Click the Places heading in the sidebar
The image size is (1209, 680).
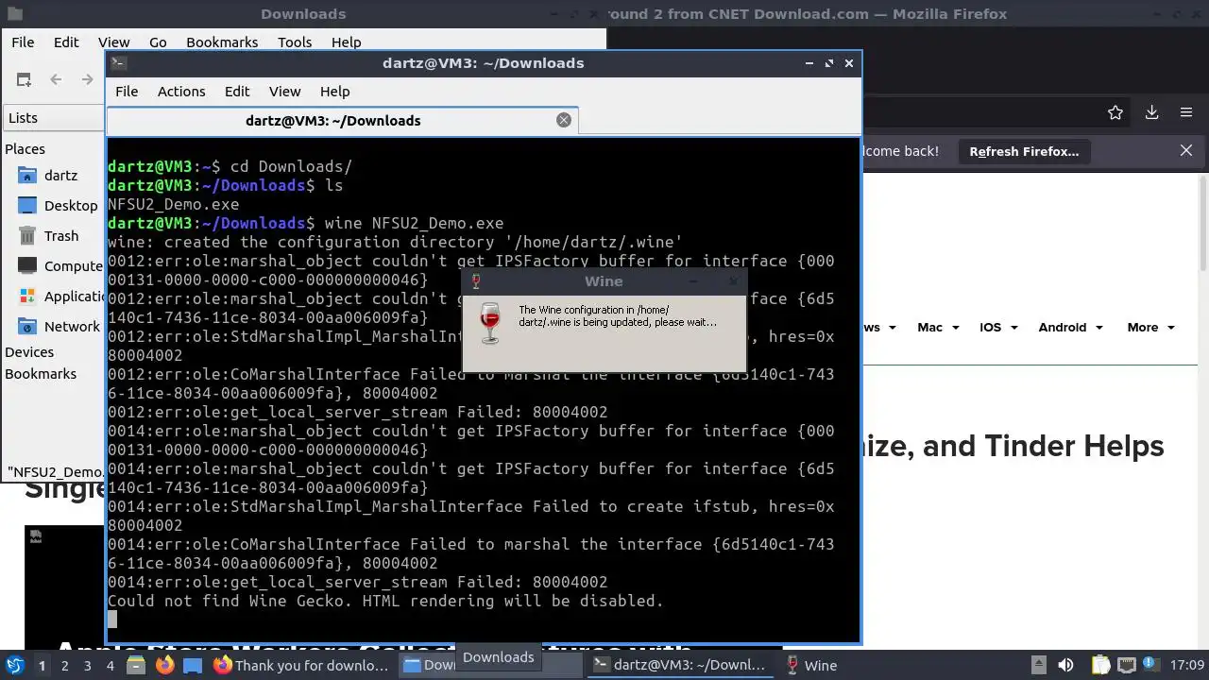pos(25,149)
